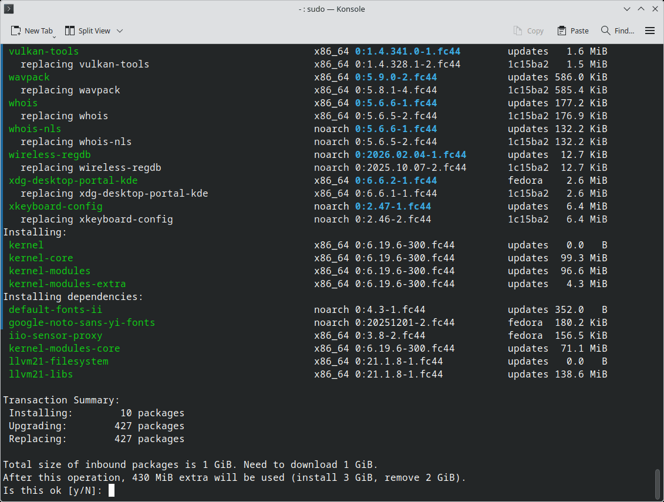Click the "Transaction Summary:" heading text
This screenshot has height=502, width=664.
[61, 400]
